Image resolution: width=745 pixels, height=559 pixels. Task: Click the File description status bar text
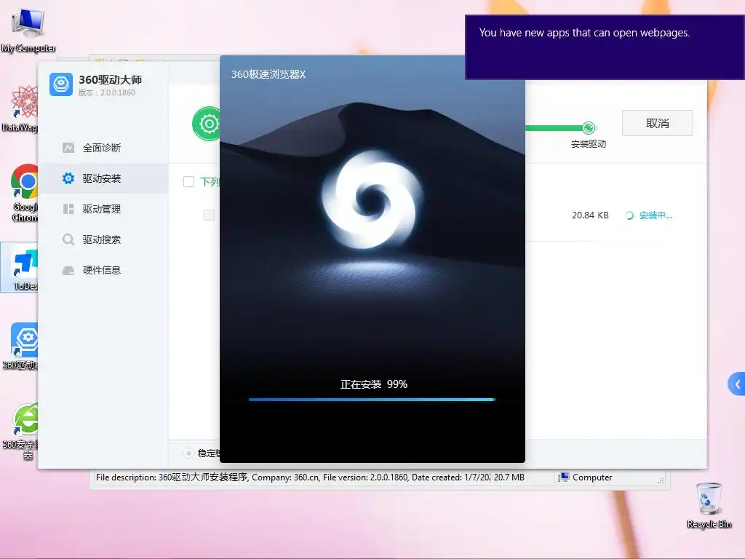tap(292, 477)
